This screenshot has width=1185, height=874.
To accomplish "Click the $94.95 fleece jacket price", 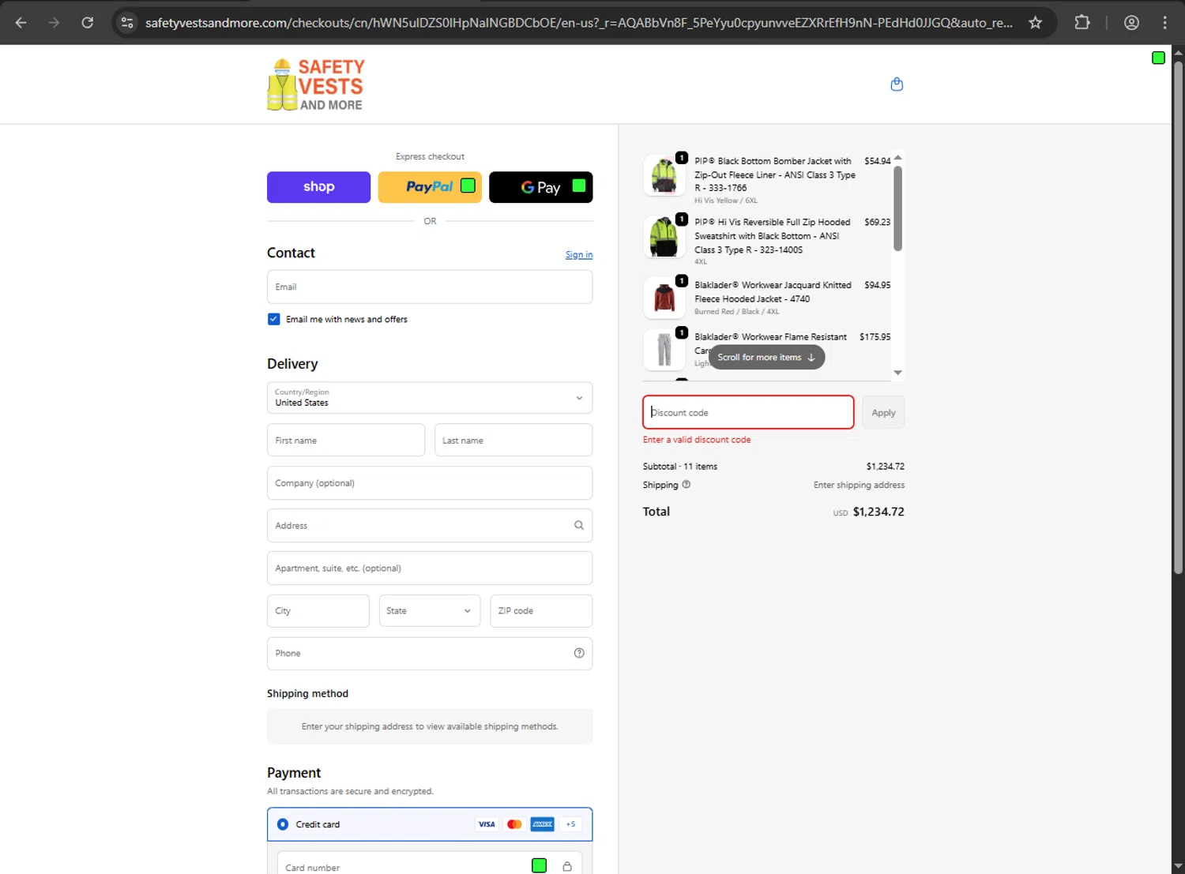I will tap(877, 285).
